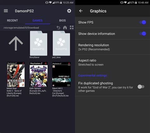Tap the Graphics screen title
The width and height of the screenshot is (150, 133).
pos(98,11)
